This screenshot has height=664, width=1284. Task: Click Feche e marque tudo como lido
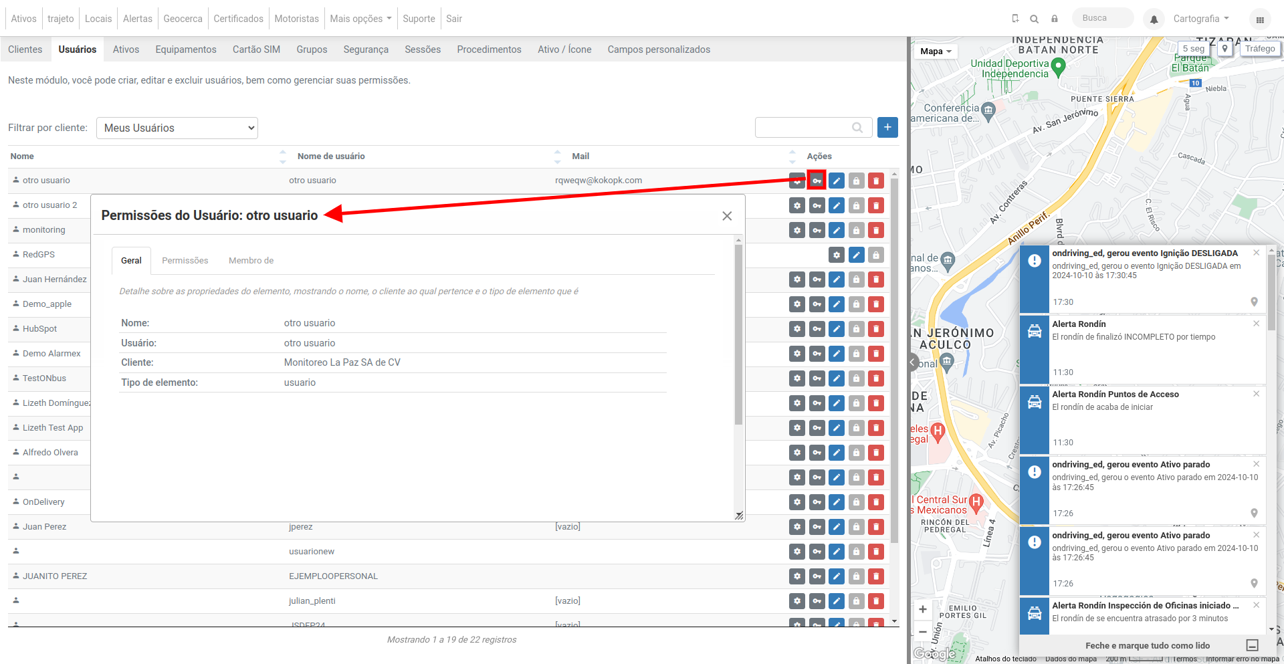[x=1147, y=645]
